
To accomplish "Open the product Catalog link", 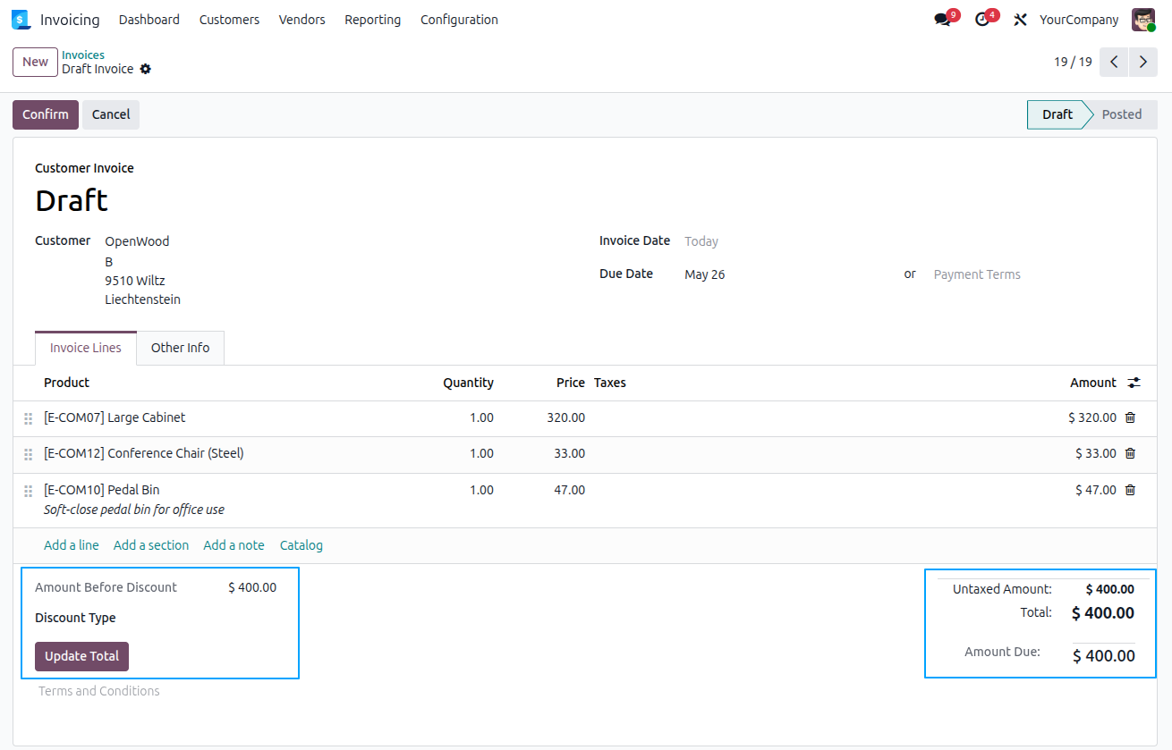I will (x=301, y=545).
